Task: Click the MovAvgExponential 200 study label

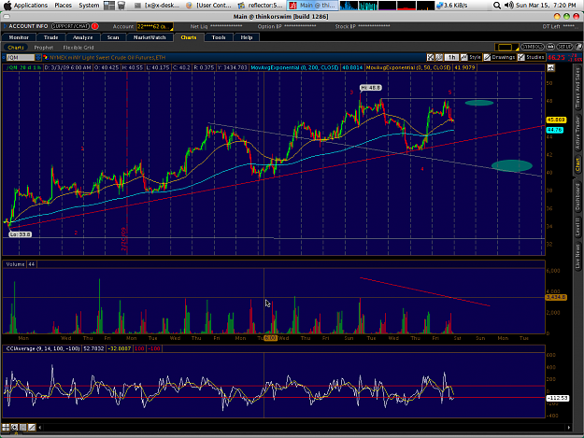Action: 294,68
